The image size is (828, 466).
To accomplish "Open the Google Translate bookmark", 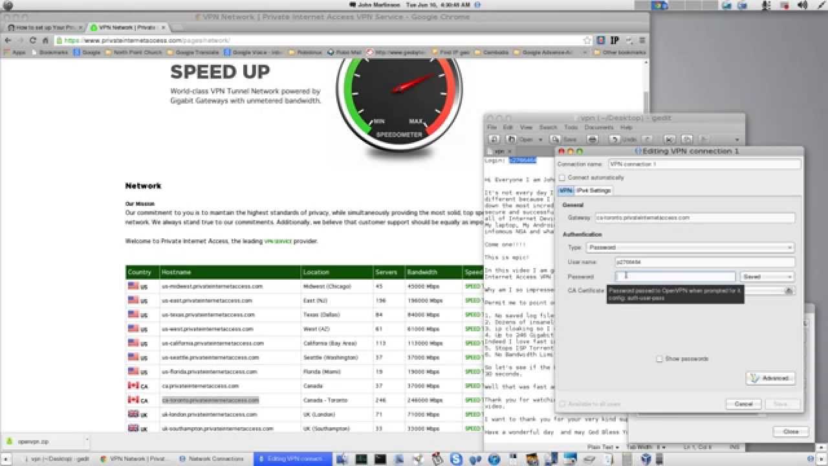I will click(193, 52).
